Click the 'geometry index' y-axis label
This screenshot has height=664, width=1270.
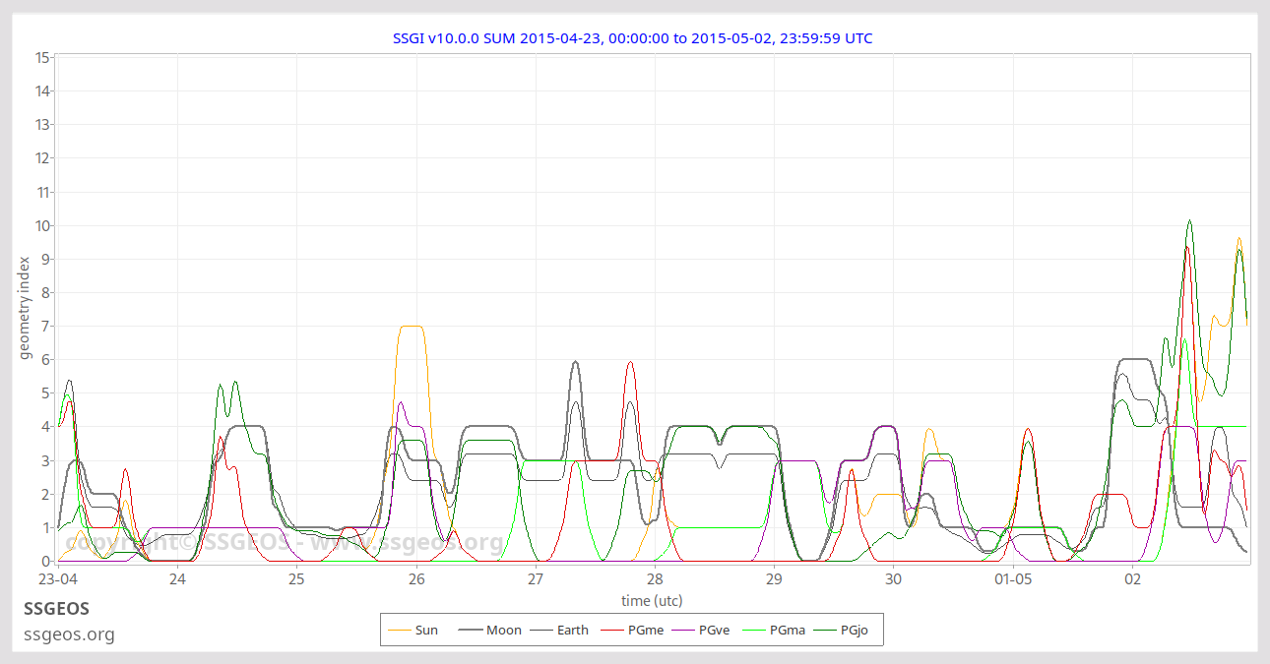27,308
